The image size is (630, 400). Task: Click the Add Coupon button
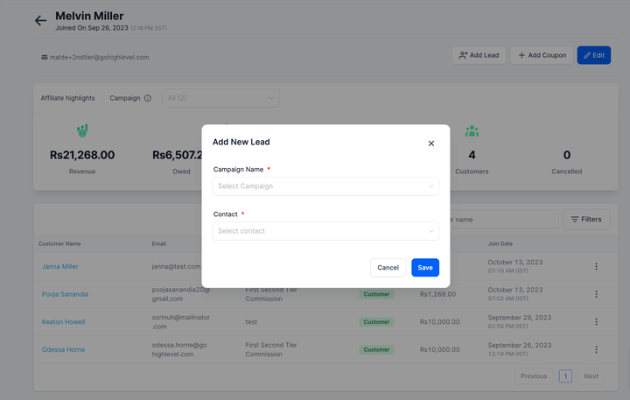coord(542,55)
